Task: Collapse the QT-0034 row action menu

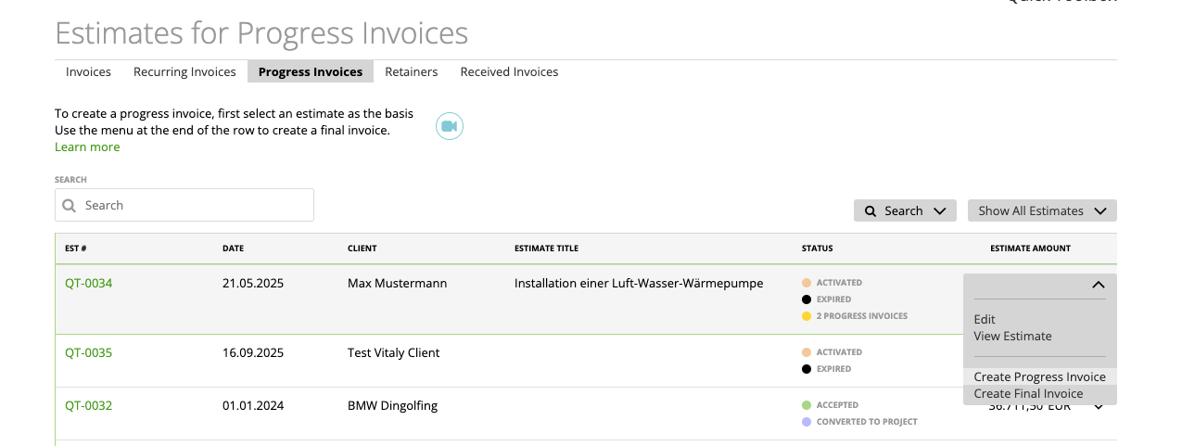Action: tap(1099, 286)
